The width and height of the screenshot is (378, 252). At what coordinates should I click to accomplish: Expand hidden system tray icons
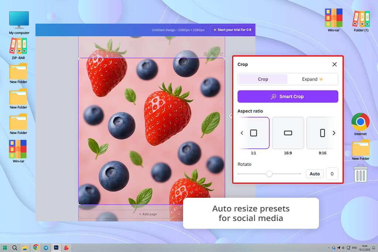point(329,248)
